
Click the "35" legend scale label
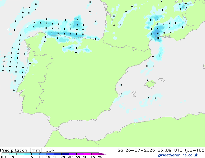click(78, 157)
